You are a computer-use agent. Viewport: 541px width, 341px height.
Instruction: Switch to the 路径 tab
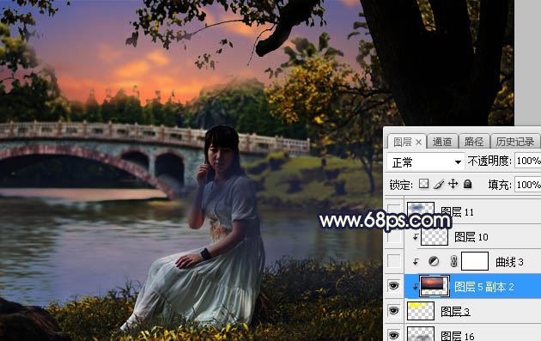[x=474, y=142]
